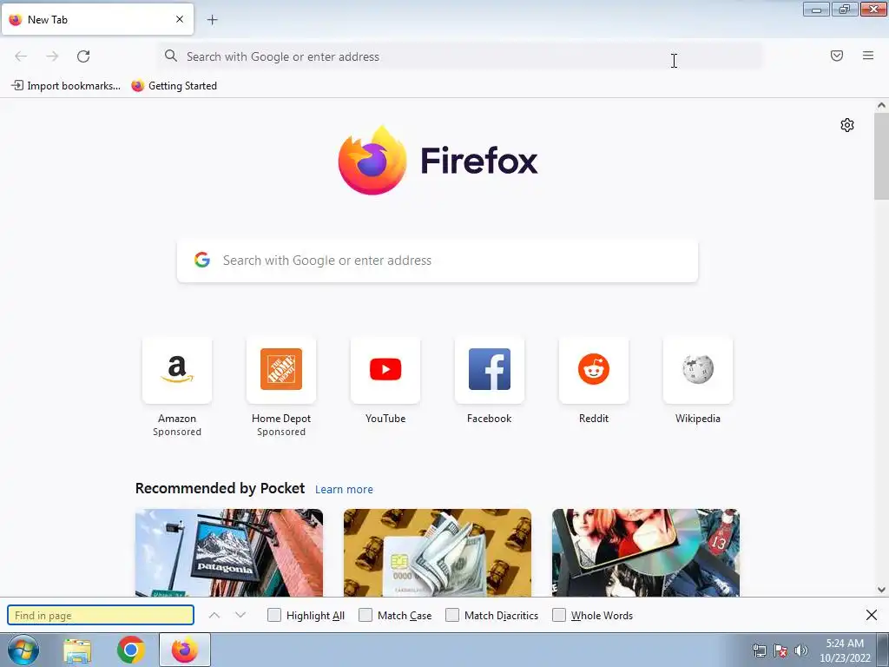Click the scrollbar up arrow
Screen dimensions: 889x667
click(x=881, y=105)
